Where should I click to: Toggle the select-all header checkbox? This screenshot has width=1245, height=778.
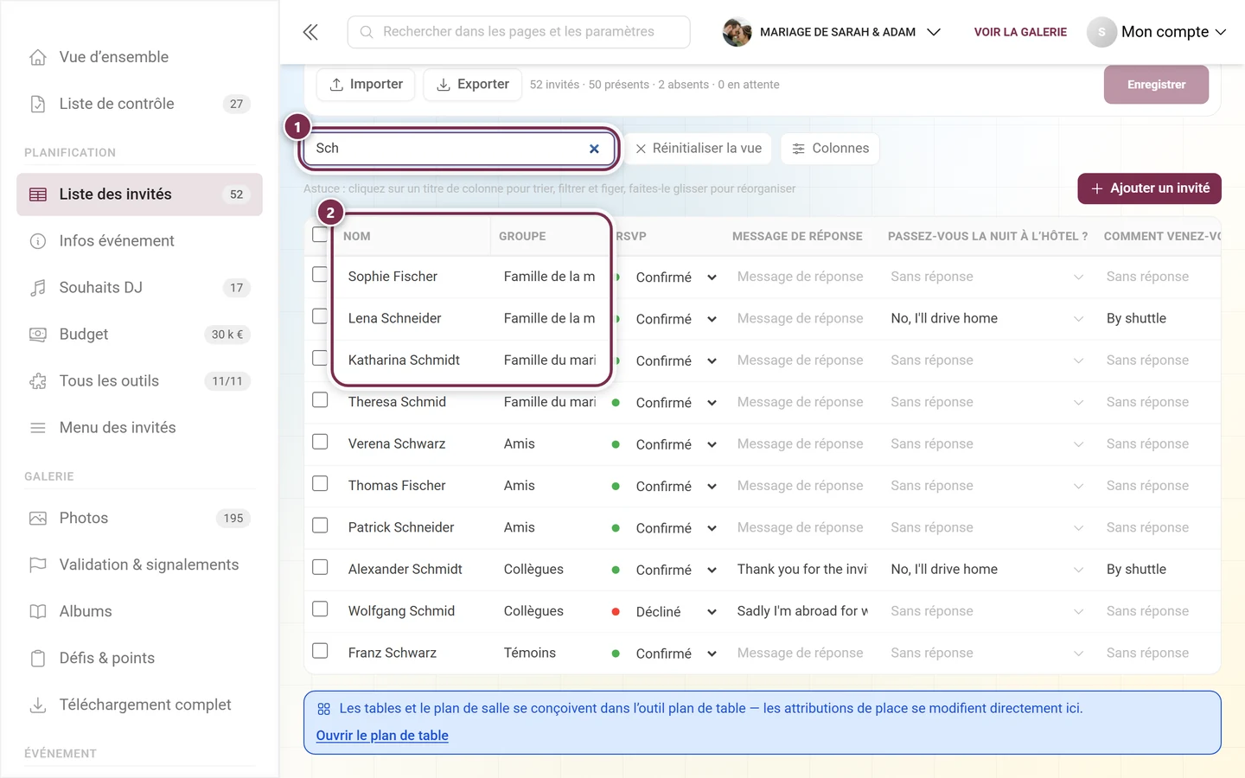pyautogui.click(x=320, y=234)
